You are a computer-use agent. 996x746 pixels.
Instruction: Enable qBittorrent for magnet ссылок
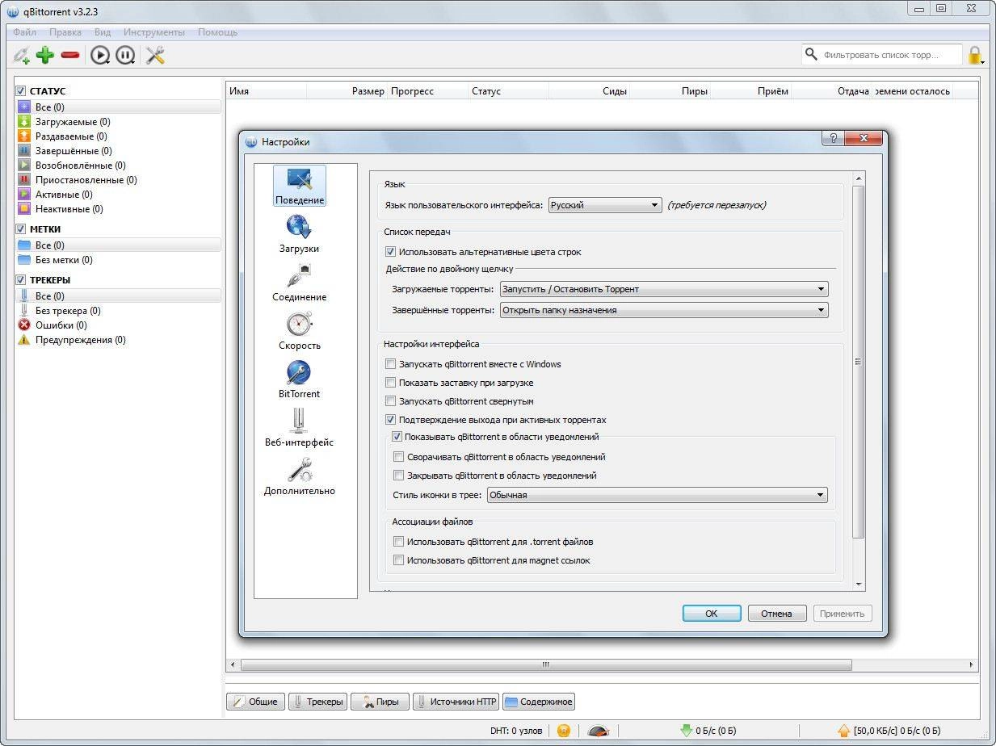[x=398, y=560]
